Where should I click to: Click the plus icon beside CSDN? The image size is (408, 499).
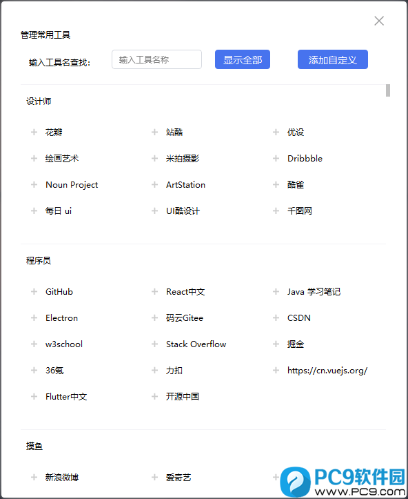[x=276, y=317]
